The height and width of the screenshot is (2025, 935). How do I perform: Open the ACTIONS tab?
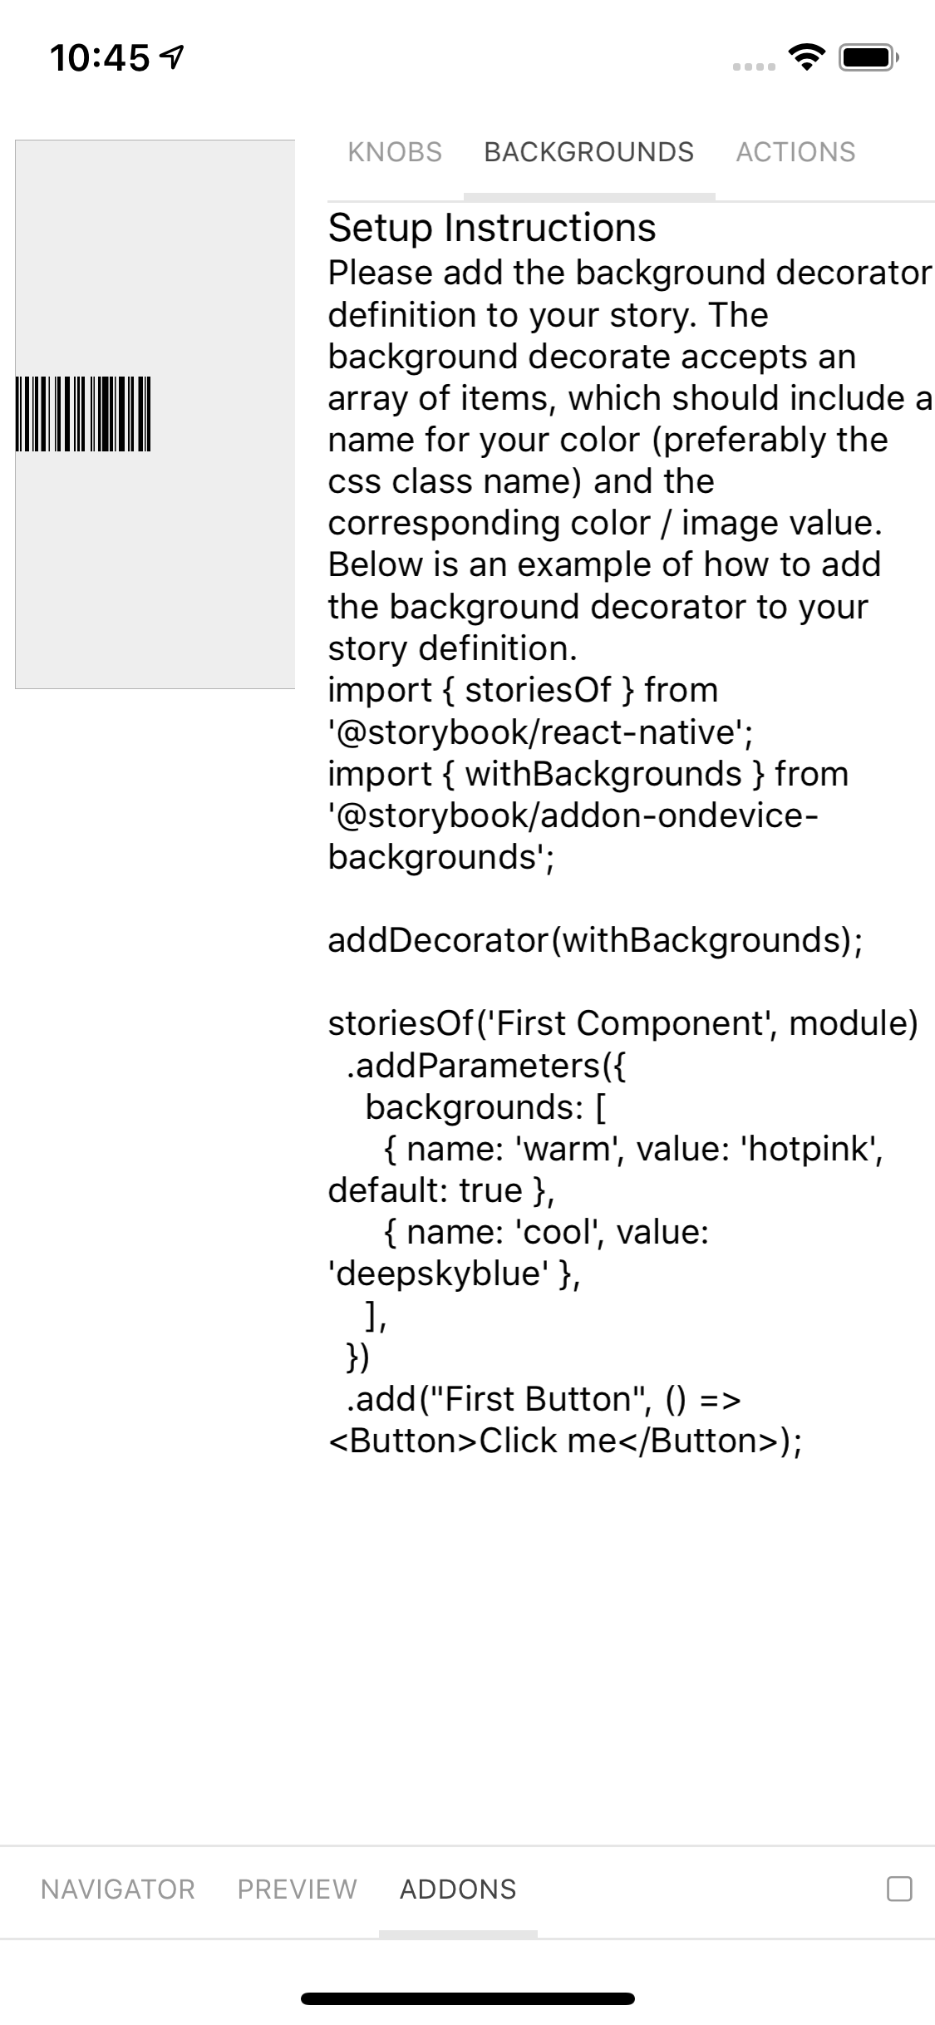[x=795, y=151]
